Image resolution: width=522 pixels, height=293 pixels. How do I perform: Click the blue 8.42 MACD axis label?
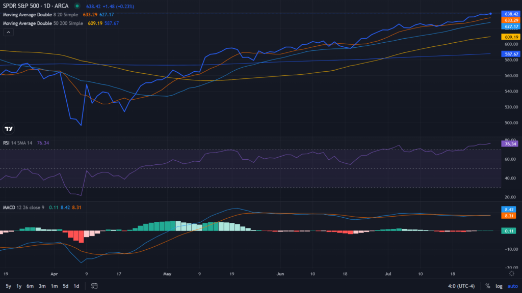pos(509,210)
